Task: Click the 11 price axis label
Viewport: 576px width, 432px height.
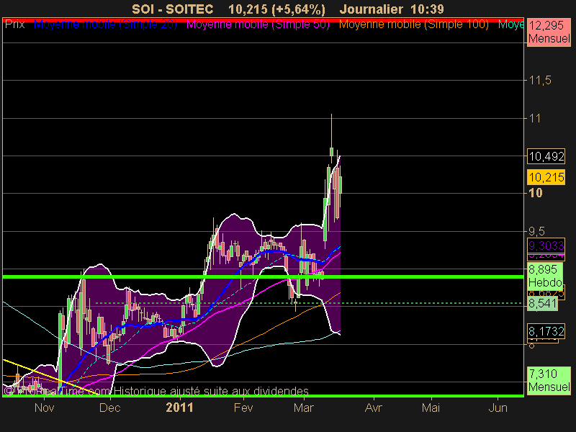Action: coord(534,118)
